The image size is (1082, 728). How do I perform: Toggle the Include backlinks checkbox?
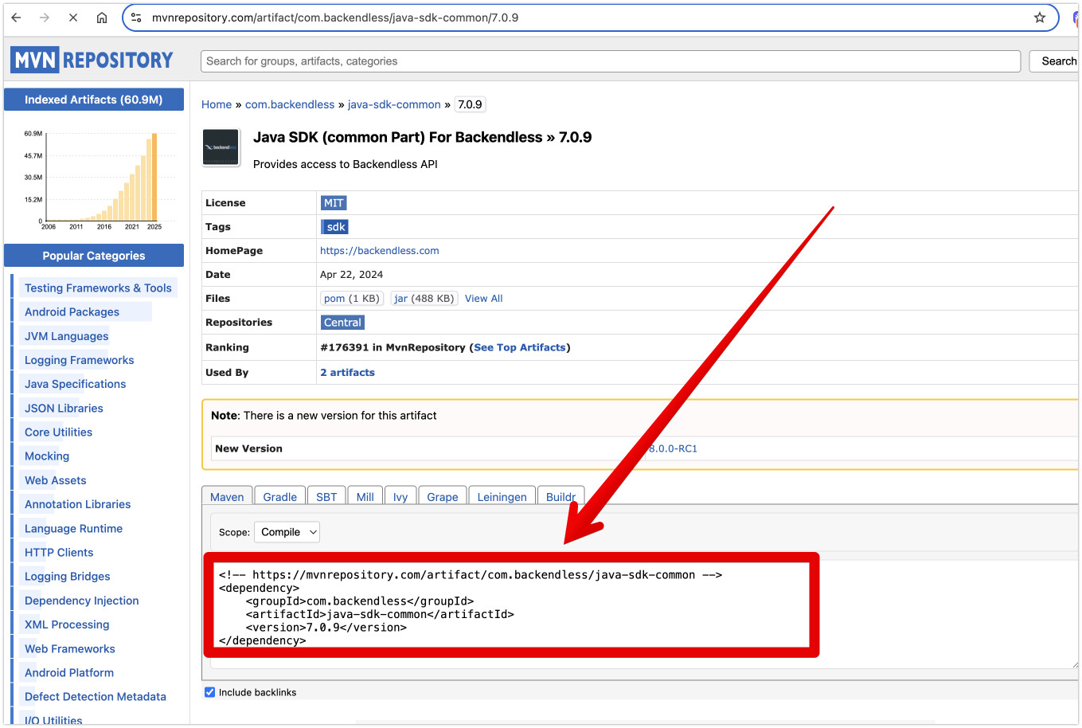(210, 692)
